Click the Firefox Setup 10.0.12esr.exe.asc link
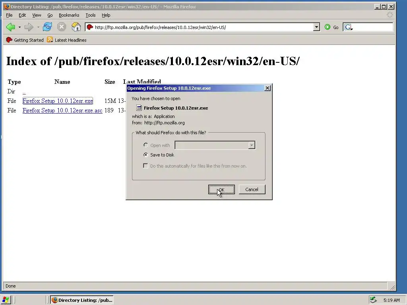The width and height of the screenshot is (407, 305). click(x=62, y=110)
